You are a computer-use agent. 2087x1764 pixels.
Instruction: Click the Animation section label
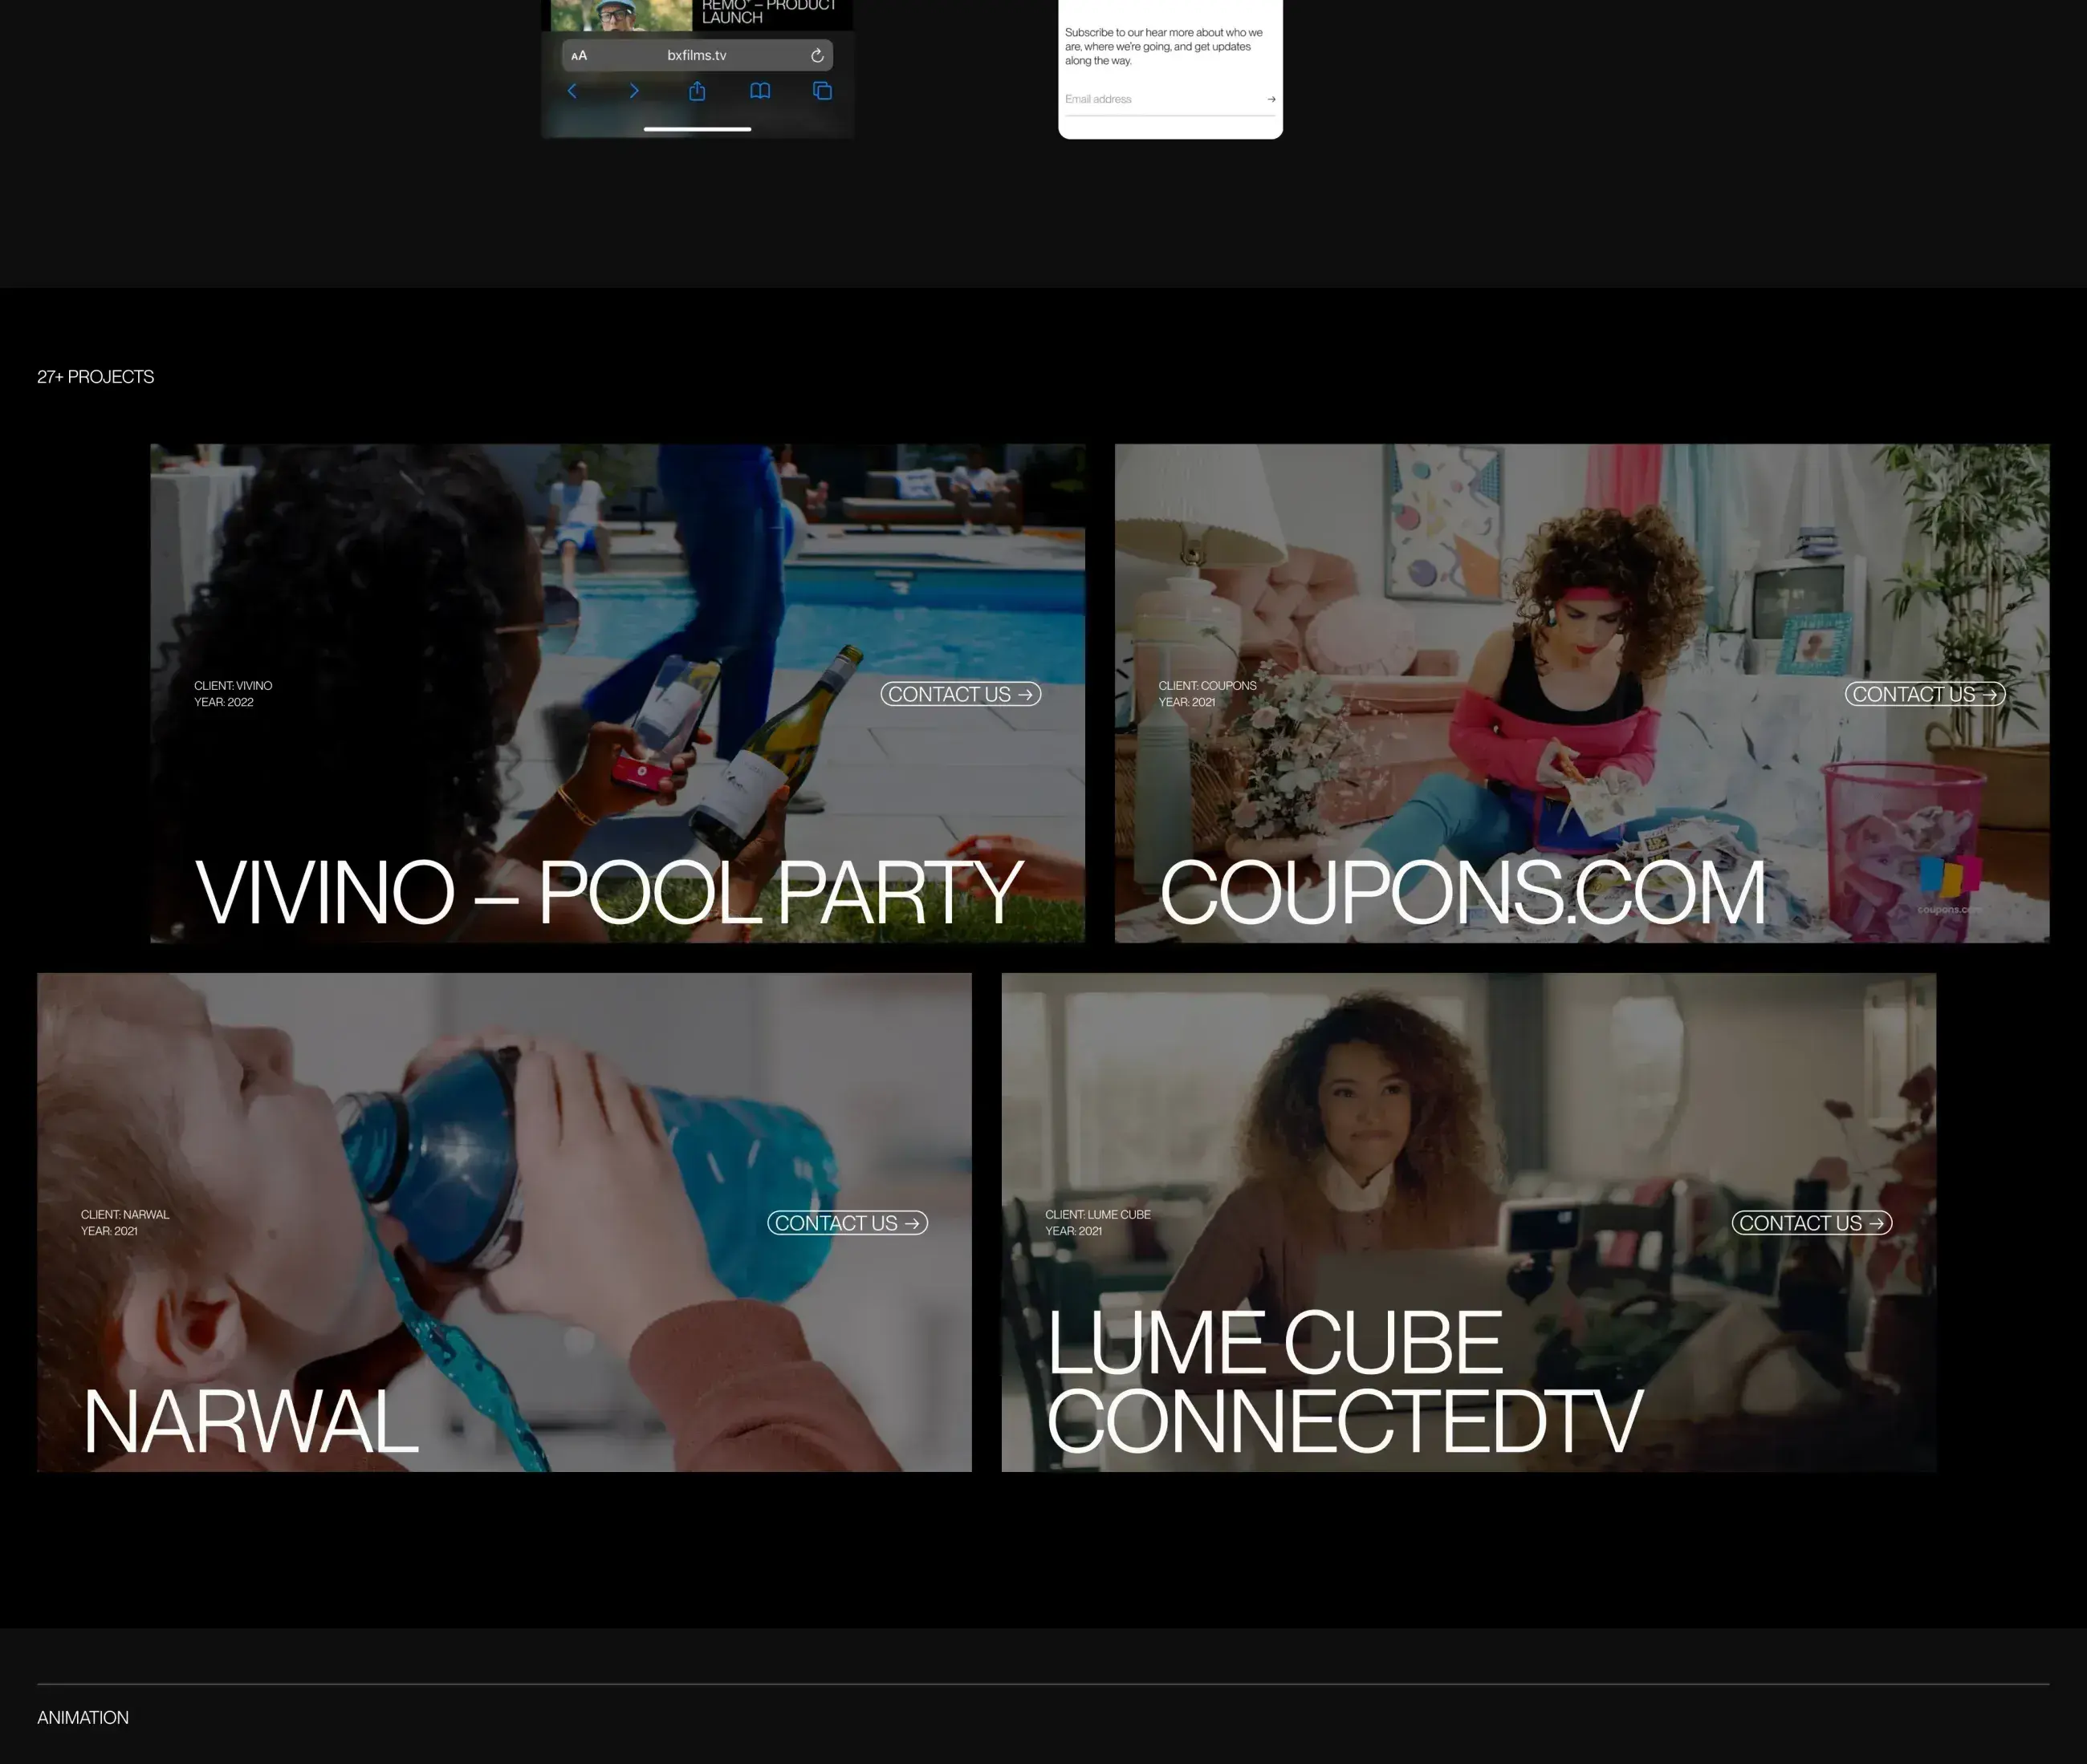[x=83, y=1717]
